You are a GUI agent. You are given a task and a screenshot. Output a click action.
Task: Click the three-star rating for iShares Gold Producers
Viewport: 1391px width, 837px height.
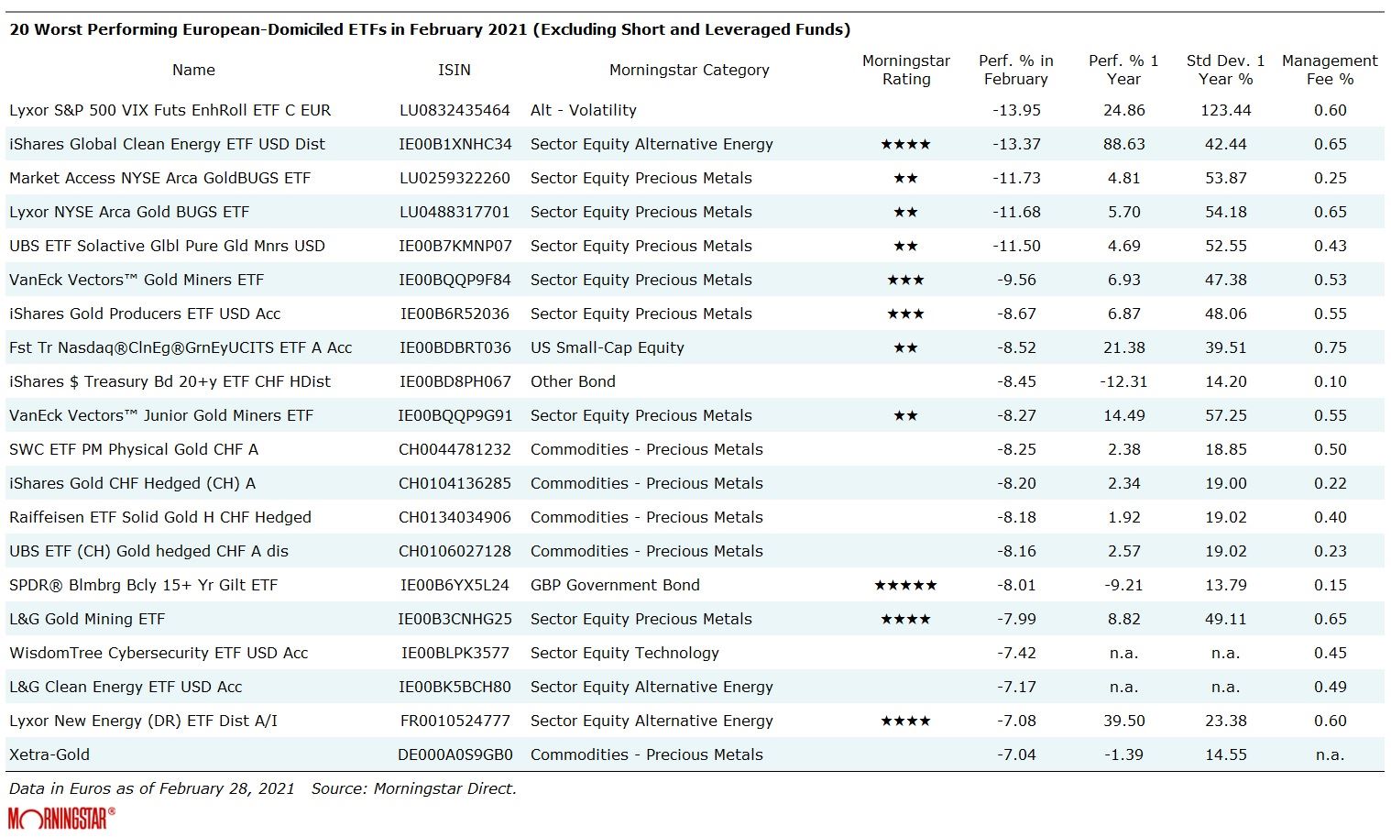[905, 314]
